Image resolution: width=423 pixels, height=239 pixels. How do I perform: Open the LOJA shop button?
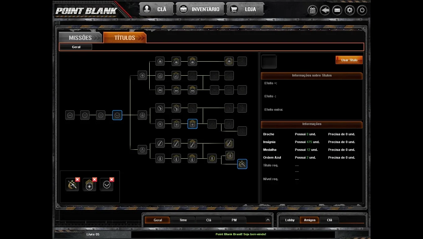coord(245,9)
